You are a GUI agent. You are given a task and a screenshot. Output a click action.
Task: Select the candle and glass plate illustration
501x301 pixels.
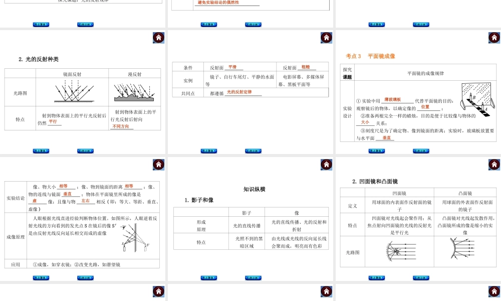pos(477,99)
